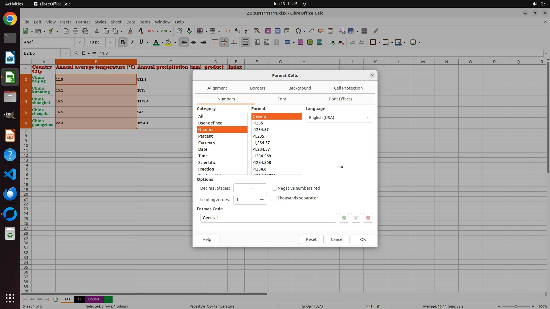Increase Leading zeroes with plus button
This screenshot has width=550, height=309.
[x=262, y=200]
